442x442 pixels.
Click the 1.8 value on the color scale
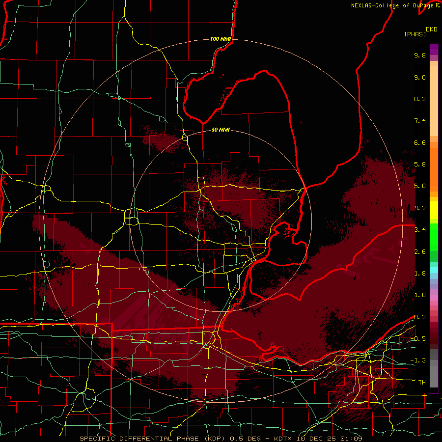pyautogui.click(x=420, y=274)
